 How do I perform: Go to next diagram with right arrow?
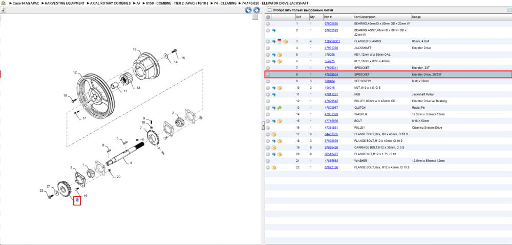point(255,10)
